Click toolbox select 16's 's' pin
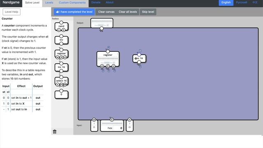Screen dimensions: 263x148 click(58, 85)
